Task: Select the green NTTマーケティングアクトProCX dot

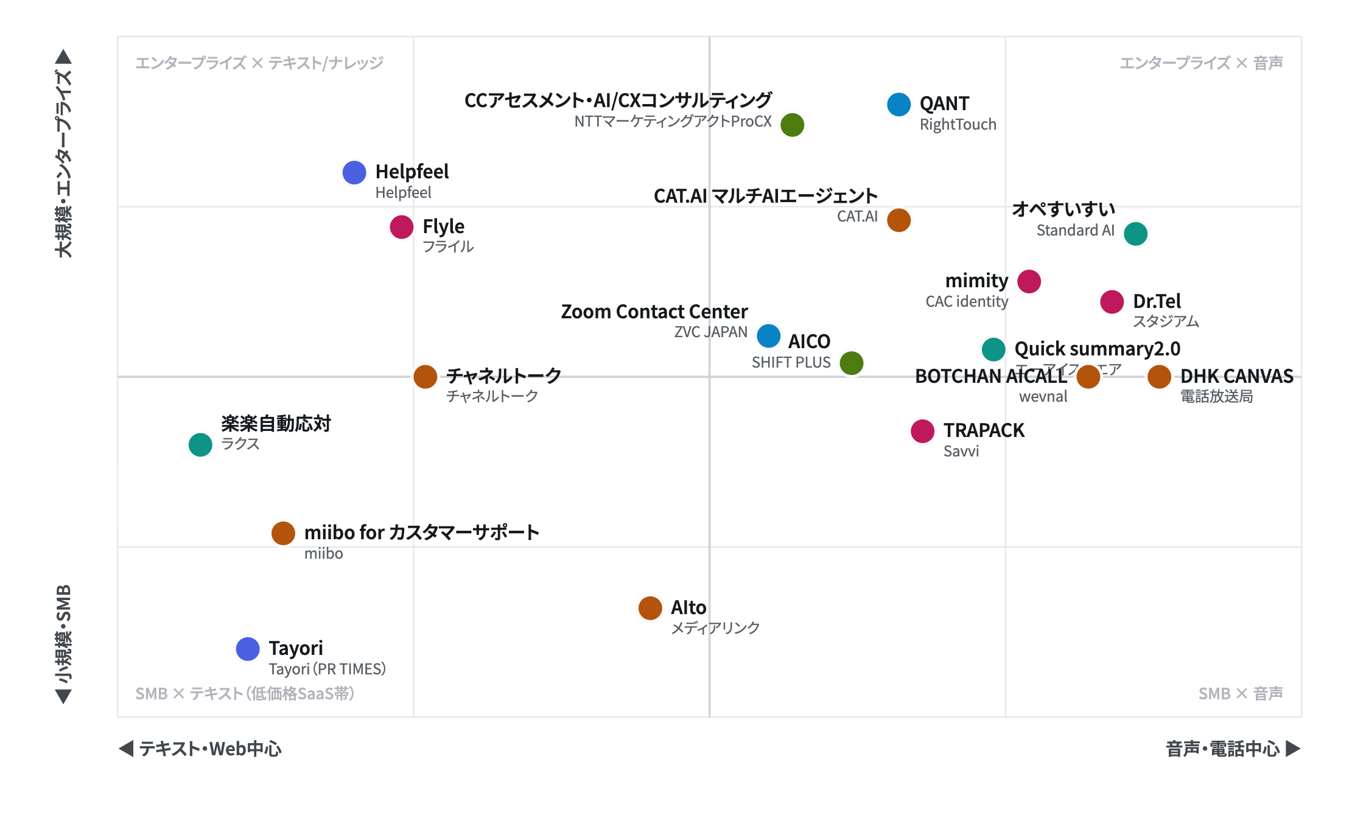Action: click(x=793, y=125)
